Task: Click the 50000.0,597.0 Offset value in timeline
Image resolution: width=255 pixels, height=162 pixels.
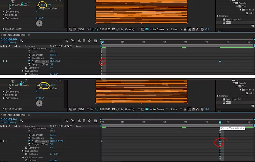Action: point(57,141)
